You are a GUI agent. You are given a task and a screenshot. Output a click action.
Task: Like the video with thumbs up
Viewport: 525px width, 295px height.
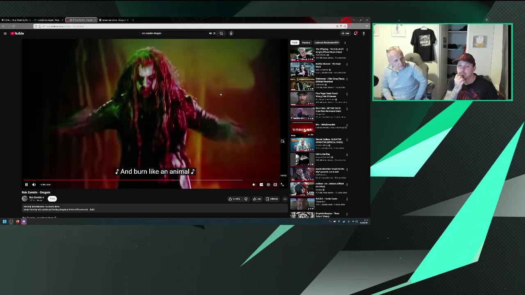pos(234,199)
